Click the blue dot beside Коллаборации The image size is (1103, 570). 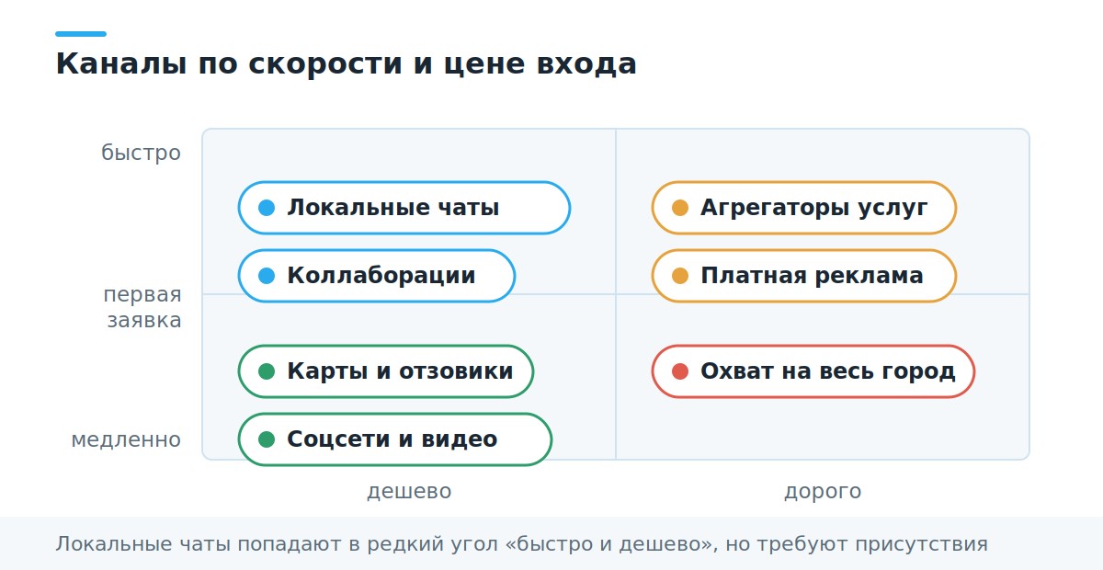tap(267, 276)
